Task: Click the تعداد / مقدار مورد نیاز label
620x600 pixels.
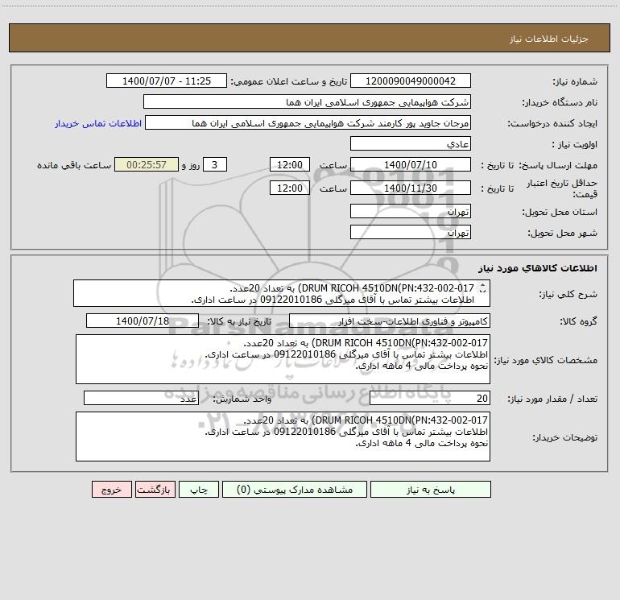Action: point(552,399)
